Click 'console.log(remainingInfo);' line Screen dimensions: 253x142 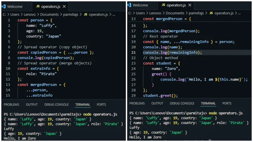(x=172, y=52)
